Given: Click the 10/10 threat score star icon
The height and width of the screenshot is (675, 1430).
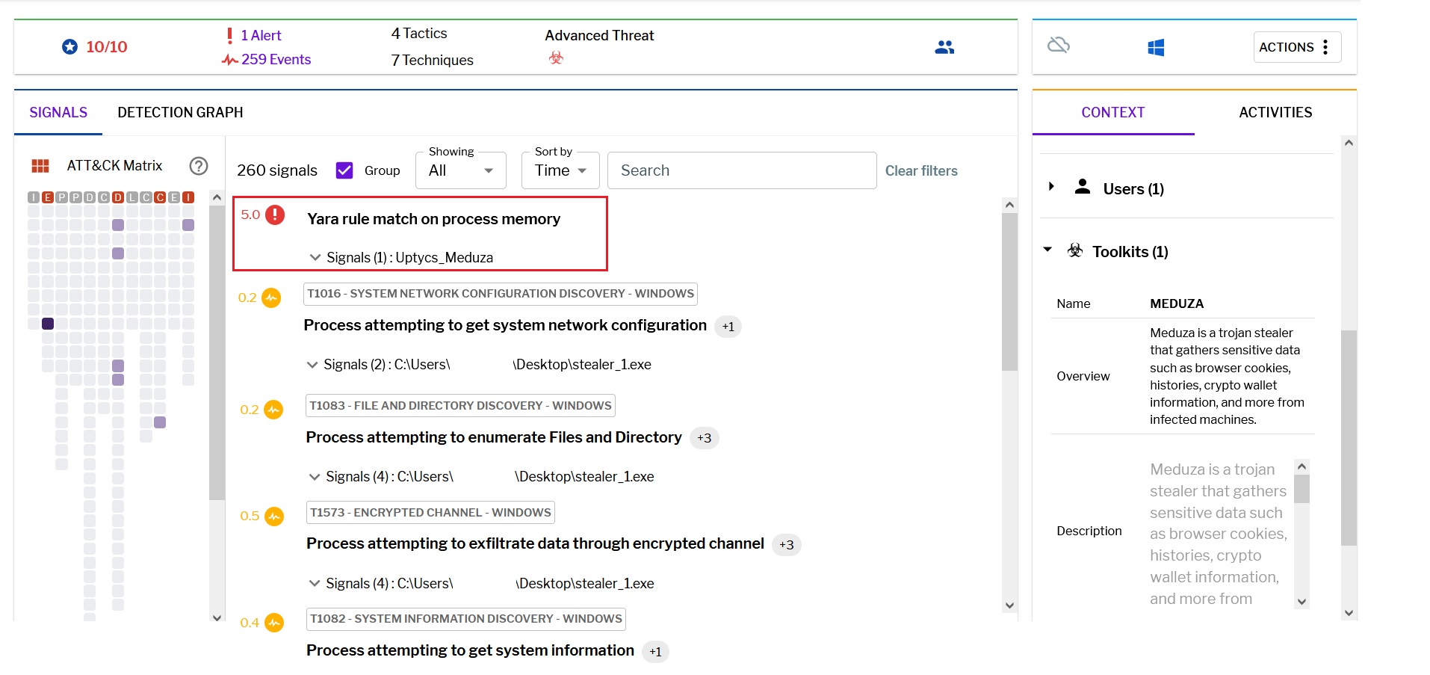Looking at the screenshot, I should [x=69, y=46].
